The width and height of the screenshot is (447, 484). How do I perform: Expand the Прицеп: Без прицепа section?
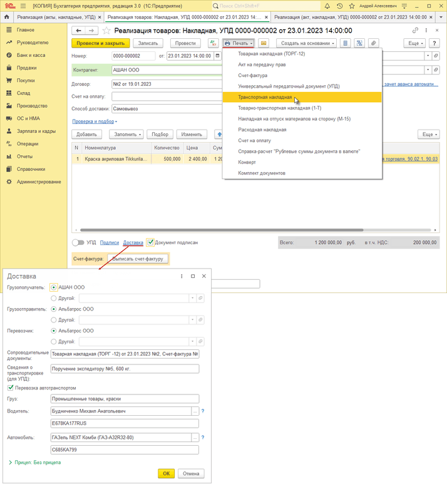(x=10, y=463)
